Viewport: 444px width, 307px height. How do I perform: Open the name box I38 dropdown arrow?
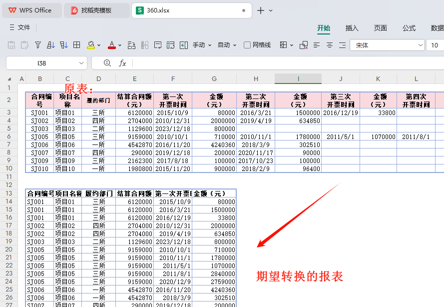(x=81, y=63)
